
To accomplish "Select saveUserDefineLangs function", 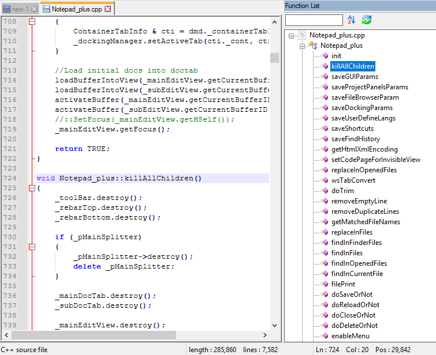I will pos(363,118).
